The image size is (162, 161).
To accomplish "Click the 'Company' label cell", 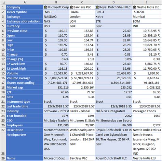I will [x=25, y=7].
